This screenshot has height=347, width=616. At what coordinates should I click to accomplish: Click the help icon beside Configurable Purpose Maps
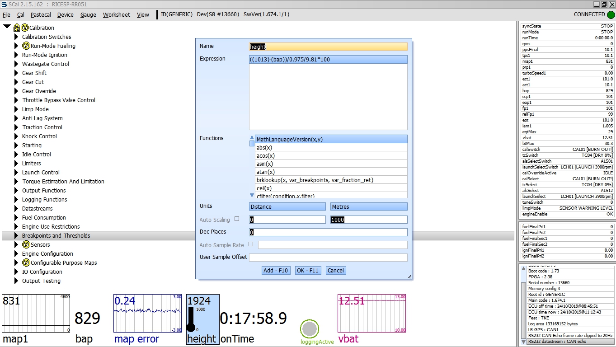click(x=26, y=263)
